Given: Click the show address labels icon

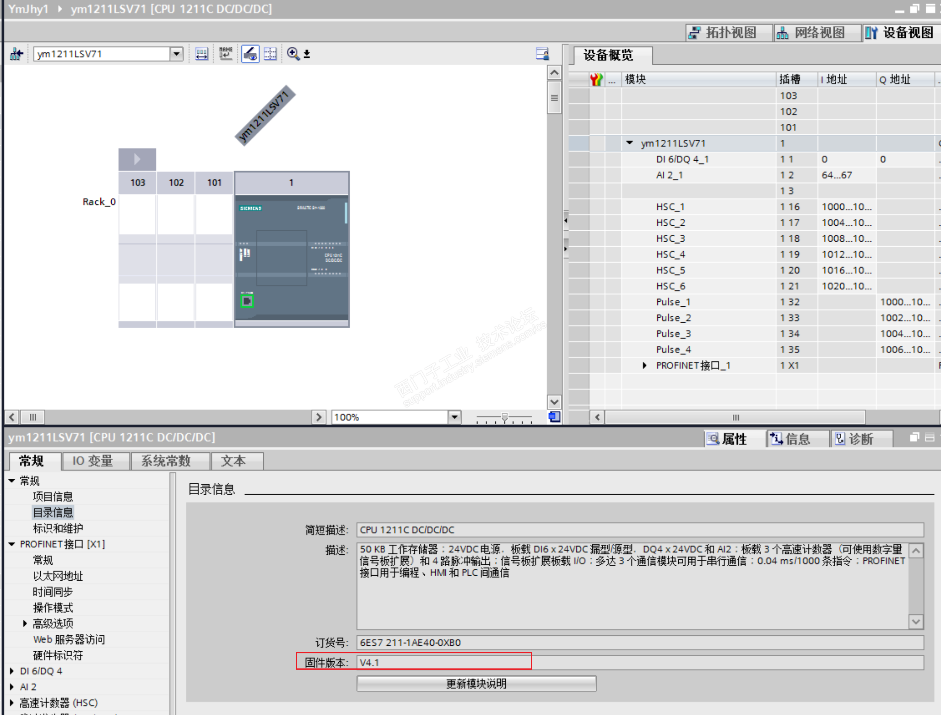Looking at the screenshot, I should point(201,54).
